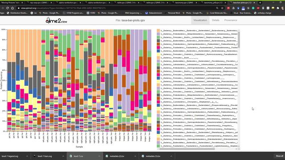
Task: Open the FORD bookmark
Action: click(91, 13)
